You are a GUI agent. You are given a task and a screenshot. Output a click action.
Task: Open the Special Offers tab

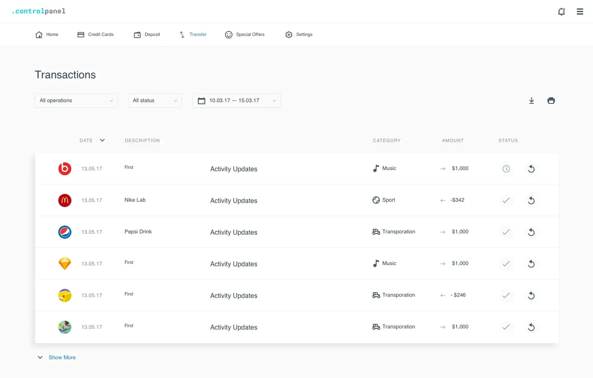tap(245, 34)
